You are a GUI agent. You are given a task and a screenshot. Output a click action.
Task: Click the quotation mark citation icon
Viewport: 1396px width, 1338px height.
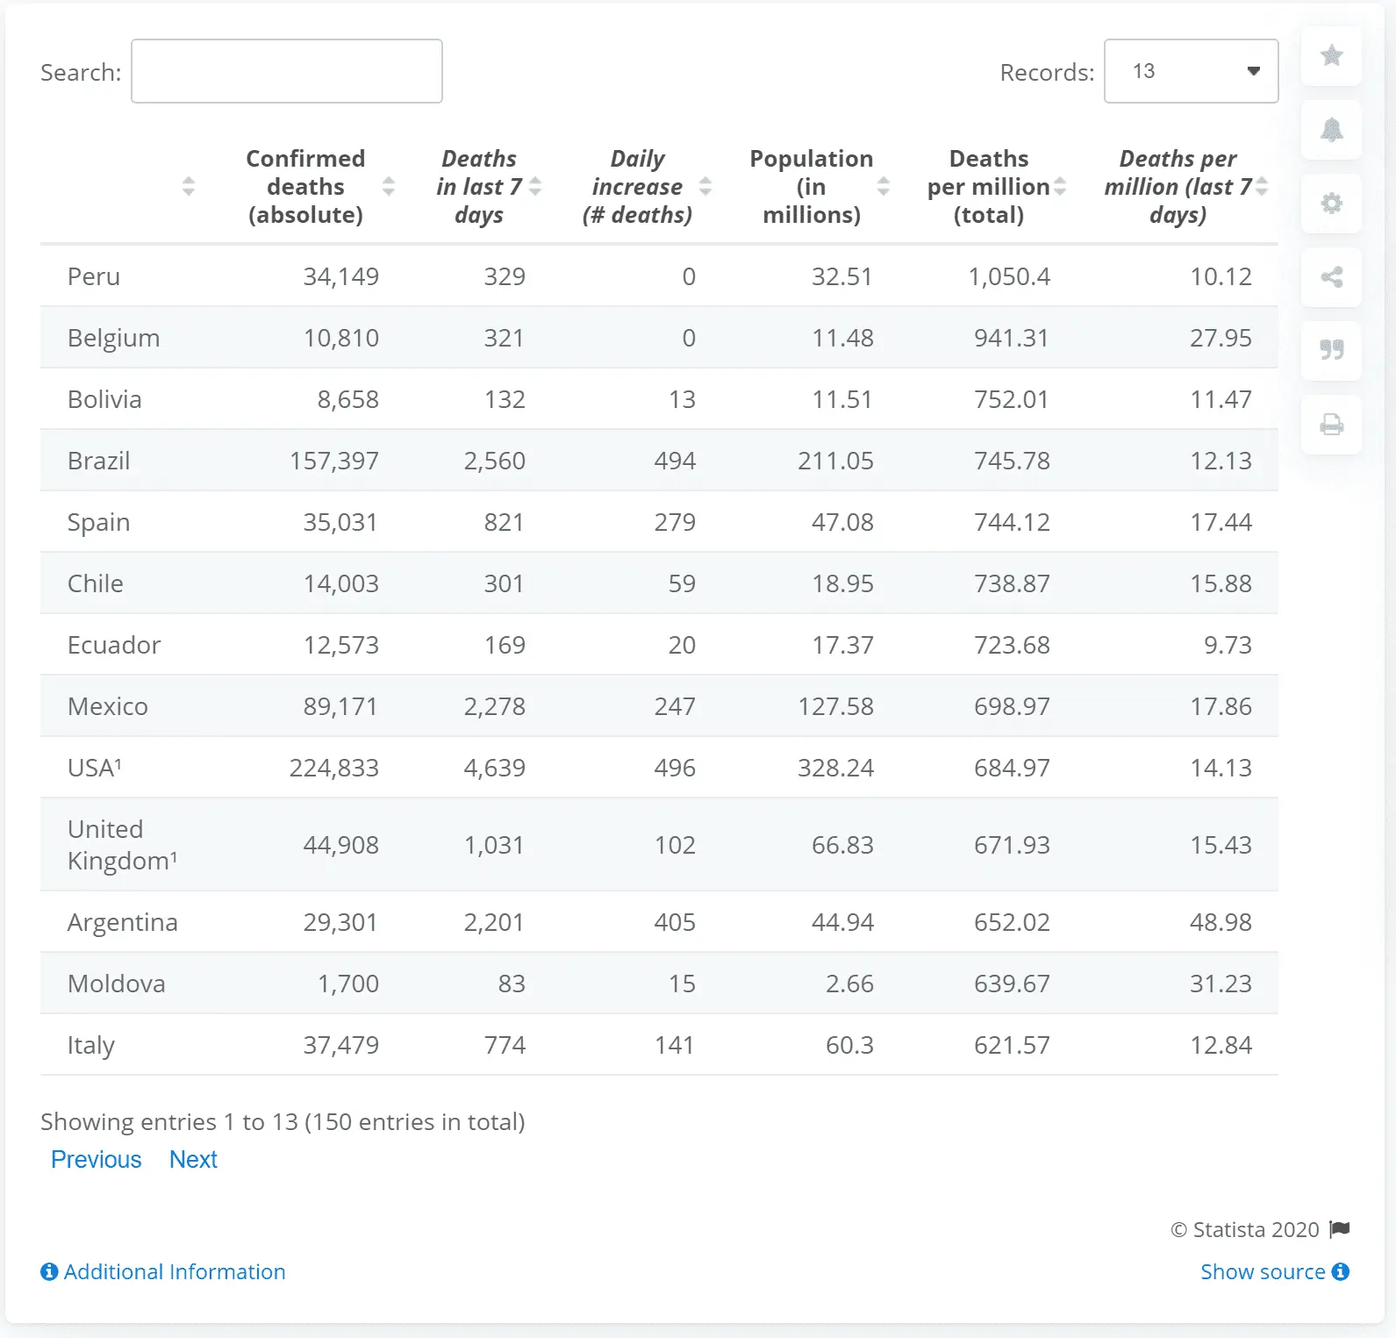click(1331, 351)
